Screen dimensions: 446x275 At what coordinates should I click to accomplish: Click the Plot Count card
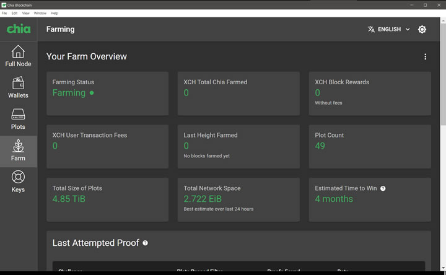pos(370,146)
